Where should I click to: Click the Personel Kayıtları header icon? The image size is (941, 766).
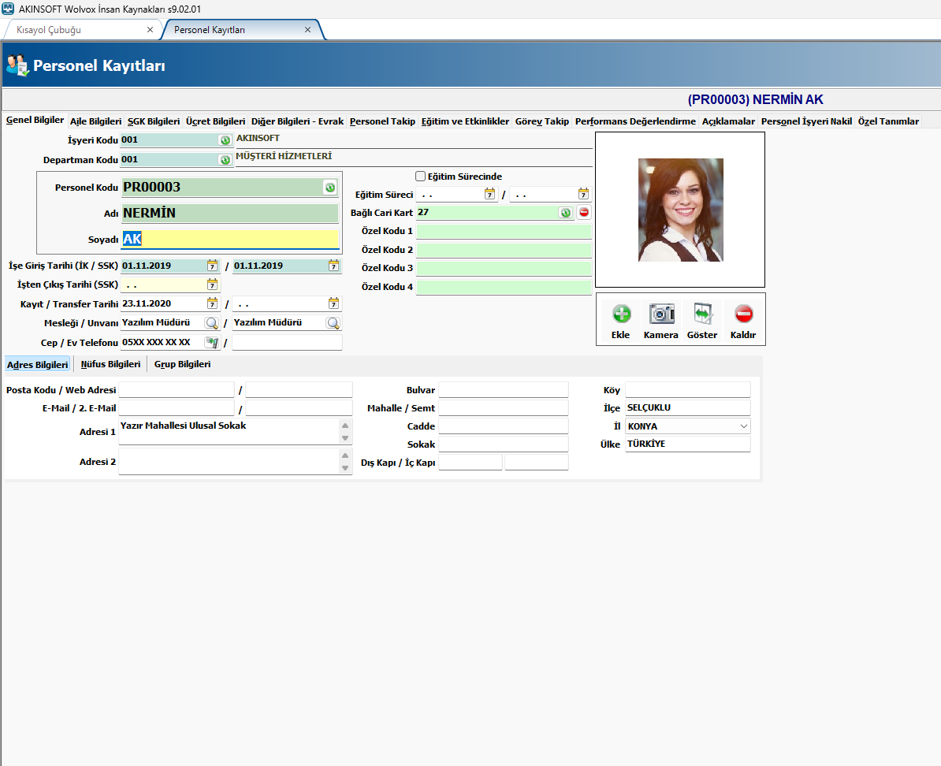pos(17,65)
